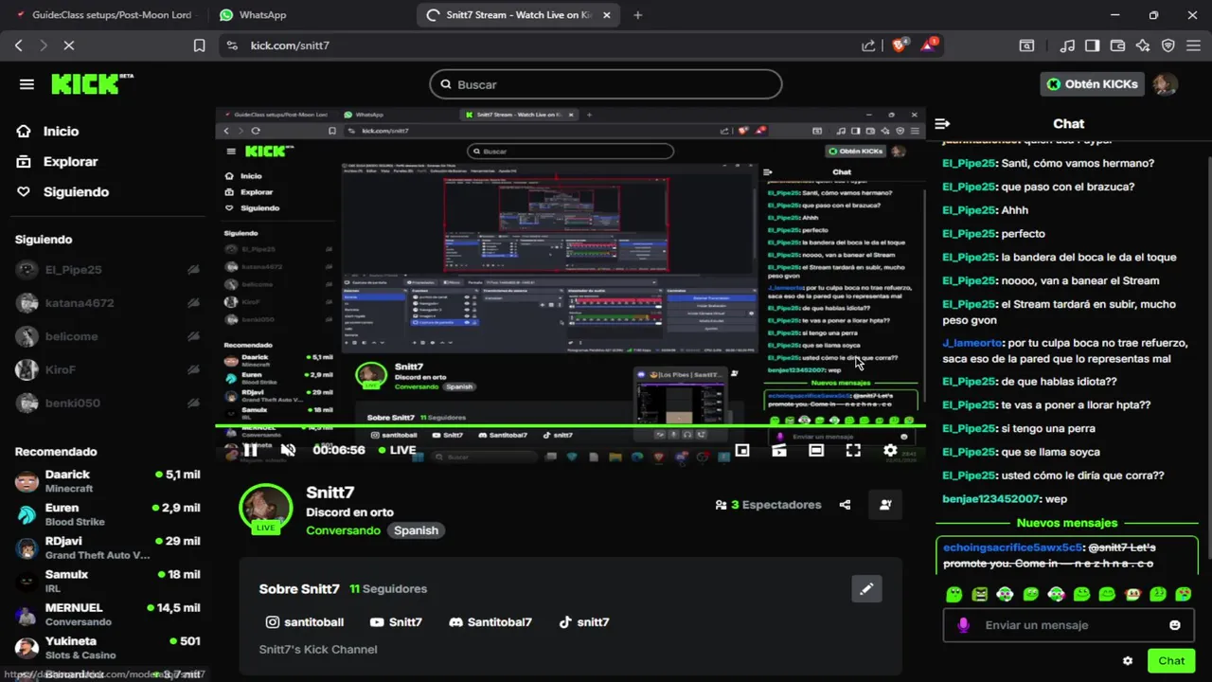Open the Brave Wallet icon
The image size is (1212, 682).
point(1117,45)
